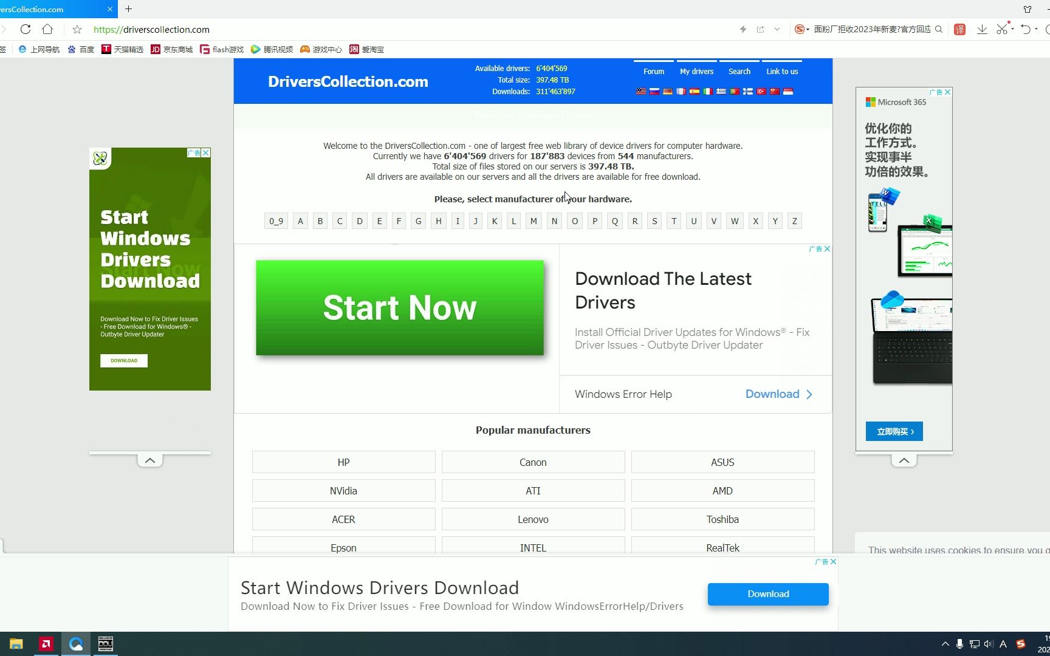Screen dimensions: 1050x656
Task: Open the Toshiba manufacturer page
Action: pyautogui.click(x=723, y=519)
